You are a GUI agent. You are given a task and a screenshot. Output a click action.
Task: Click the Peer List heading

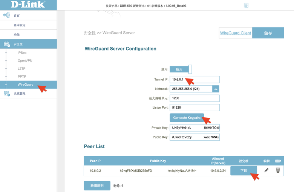(x=94, y=146)
